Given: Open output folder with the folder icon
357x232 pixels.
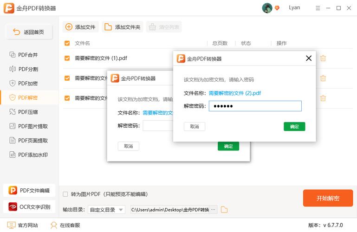Looking at the screenshot, I should [x=224, y=209].
